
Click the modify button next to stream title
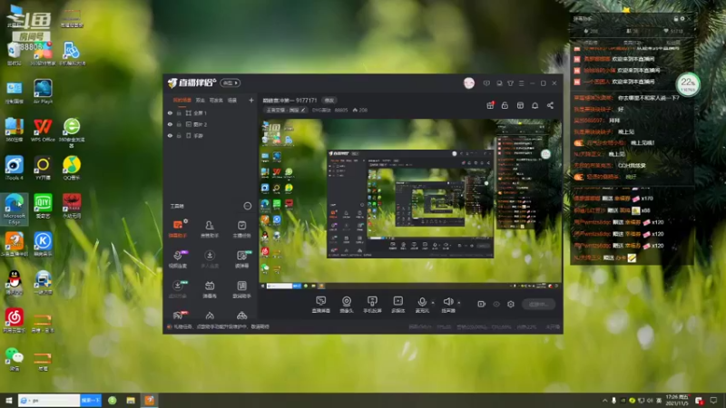click(329, 100)
